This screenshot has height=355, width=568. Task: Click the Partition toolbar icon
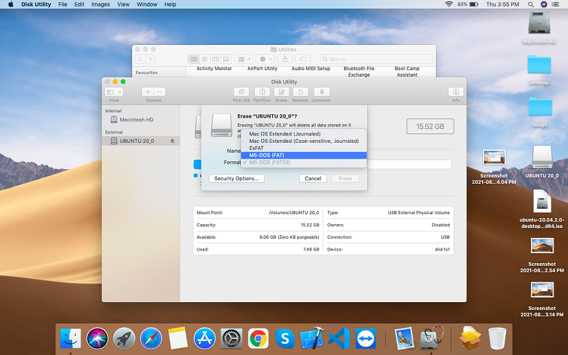point(262,92)
